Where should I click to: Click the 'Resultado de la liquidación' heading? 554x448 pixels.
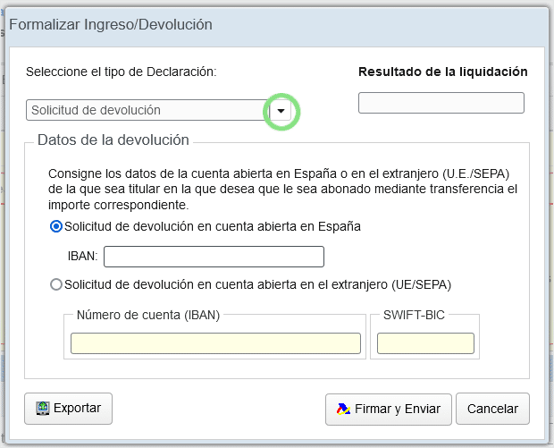pyautogui.click(x=443, y=72)
